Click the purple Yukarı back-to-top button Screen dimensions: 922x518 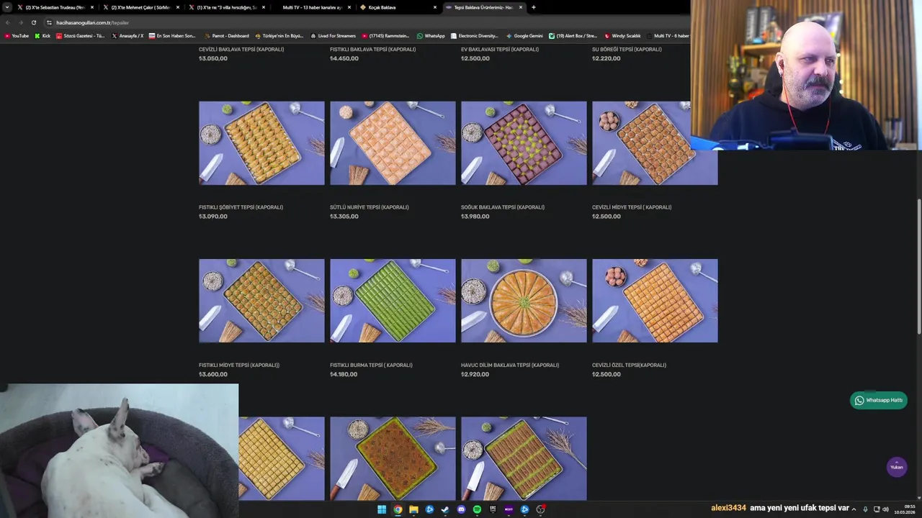coord(896,466)
